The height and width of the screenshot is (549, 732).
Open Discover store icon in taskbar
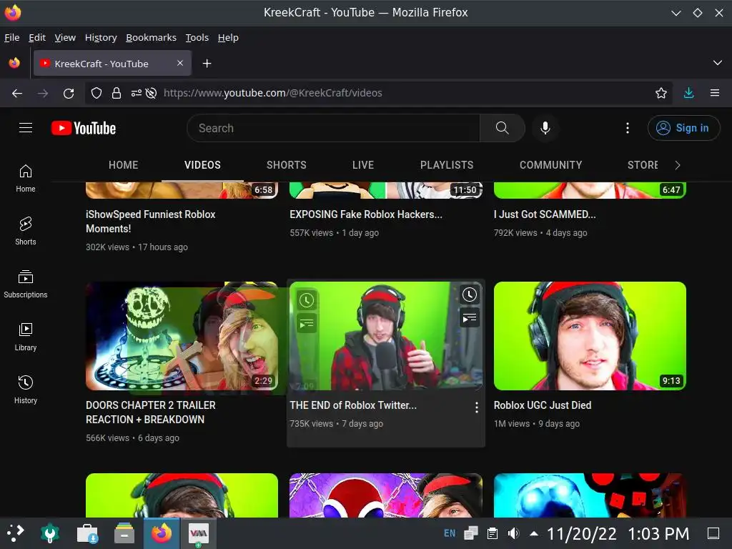[87, 533]
